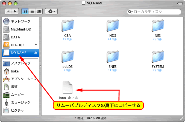Viewport: 185px width, 122px height.
Task: Switch to column view mode
Action: pos(39,11)
